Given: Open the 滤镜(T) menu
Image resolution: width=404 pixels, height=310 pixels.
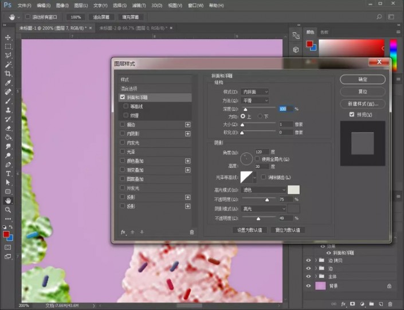Looking at the screenshot, I should pos(139,5).
